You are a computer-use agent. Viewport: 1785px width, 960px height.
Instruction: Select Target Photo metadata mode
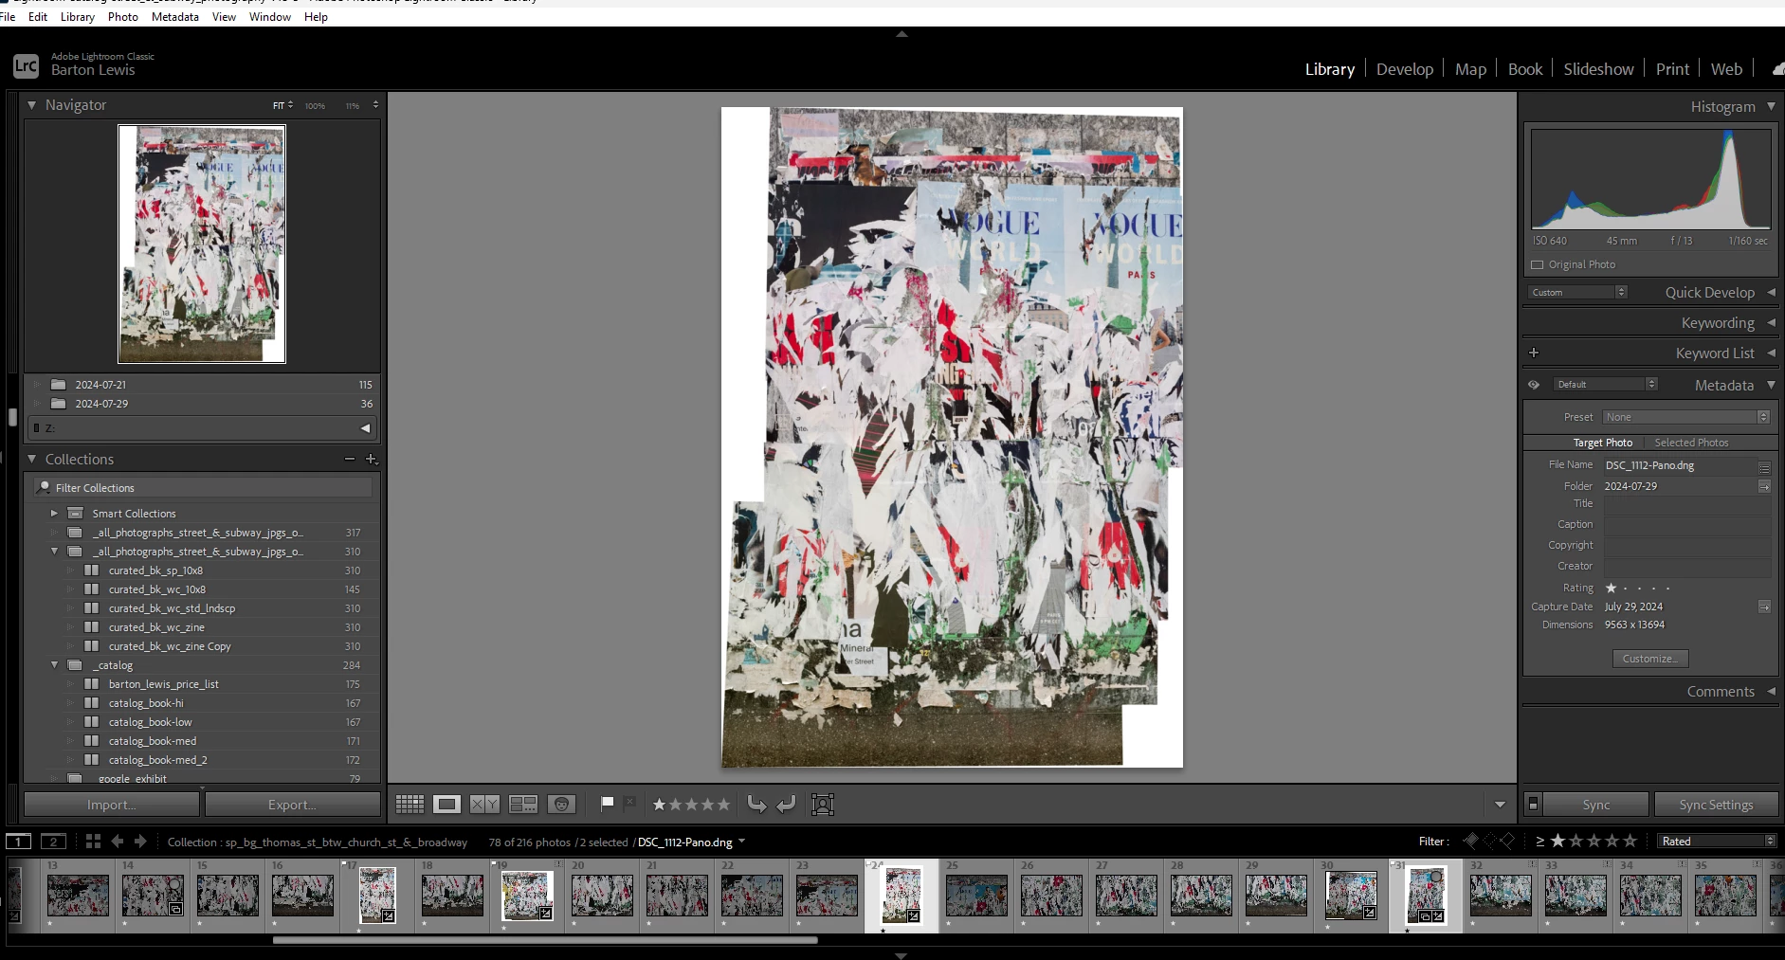(x=1602, y=443)
